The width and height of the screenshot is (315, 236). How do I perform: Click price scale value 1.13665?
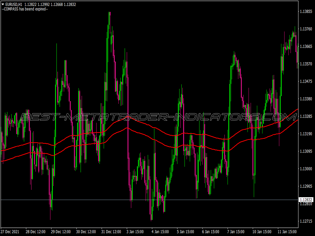coord(306,47)
